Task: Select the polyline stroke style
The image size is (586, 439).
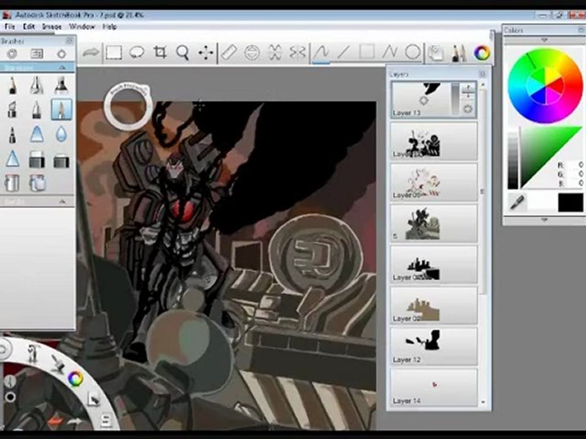Action: coord(389,52)
